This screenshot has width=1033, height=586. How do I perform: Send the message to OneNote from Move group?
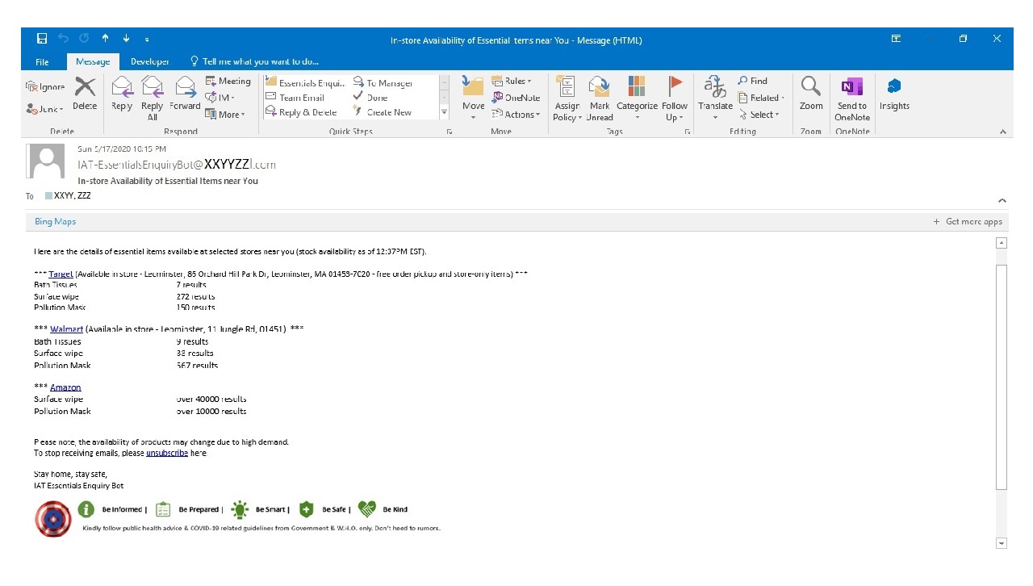516,98
